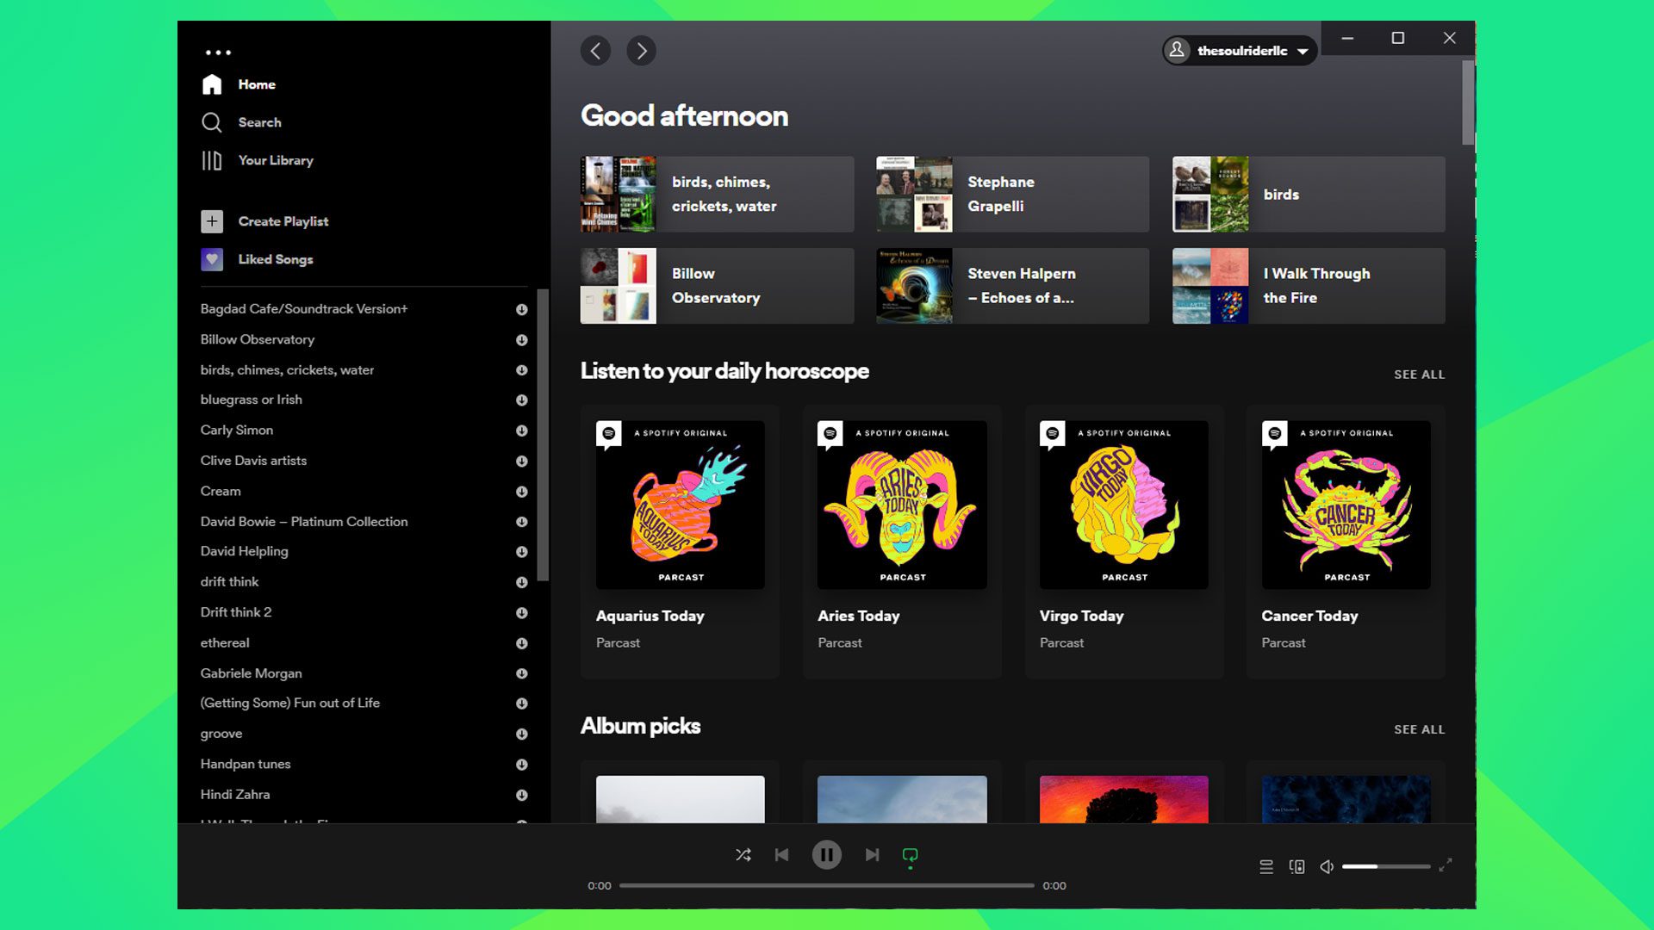Select (Getting Some) Fun out of Life playlist
Image resolution: width=1654 pixels, height=930 pixels.
point(290,703)
